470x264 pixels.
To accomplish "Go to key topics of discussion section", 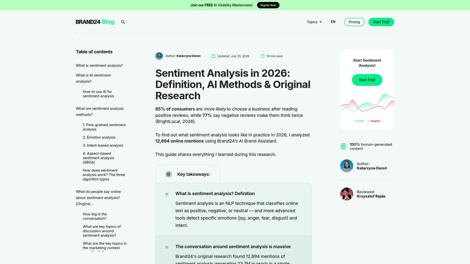I will point(102,231).
